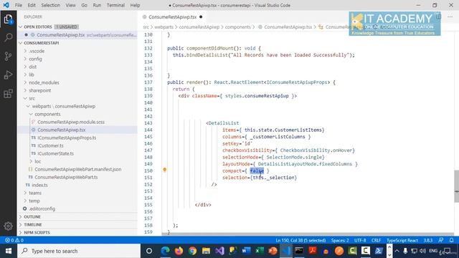
Task: Open the View menu
Action: click(70, 5)
